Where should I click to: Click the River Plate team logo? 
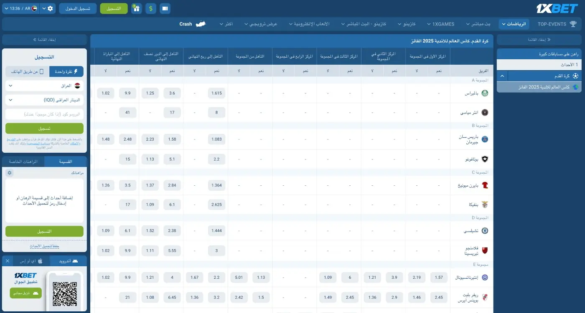[485, 297]
